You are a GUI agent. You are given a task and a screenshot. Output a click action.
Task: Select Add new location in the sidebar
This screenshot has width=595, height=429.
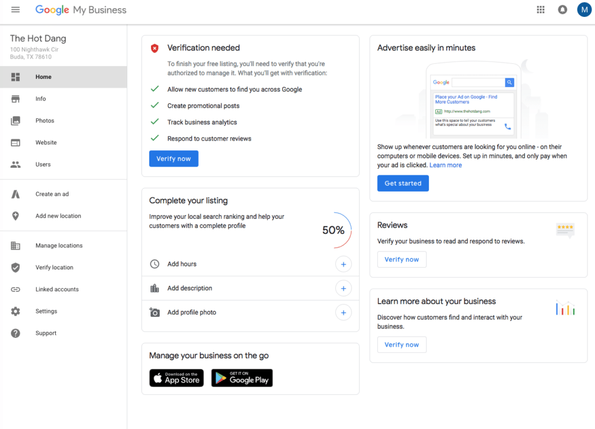coord(63,216)
